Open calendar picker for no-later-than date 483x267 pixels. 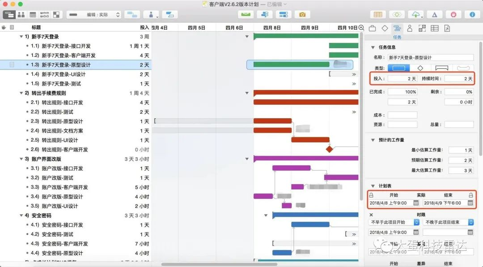coord(470,232)
